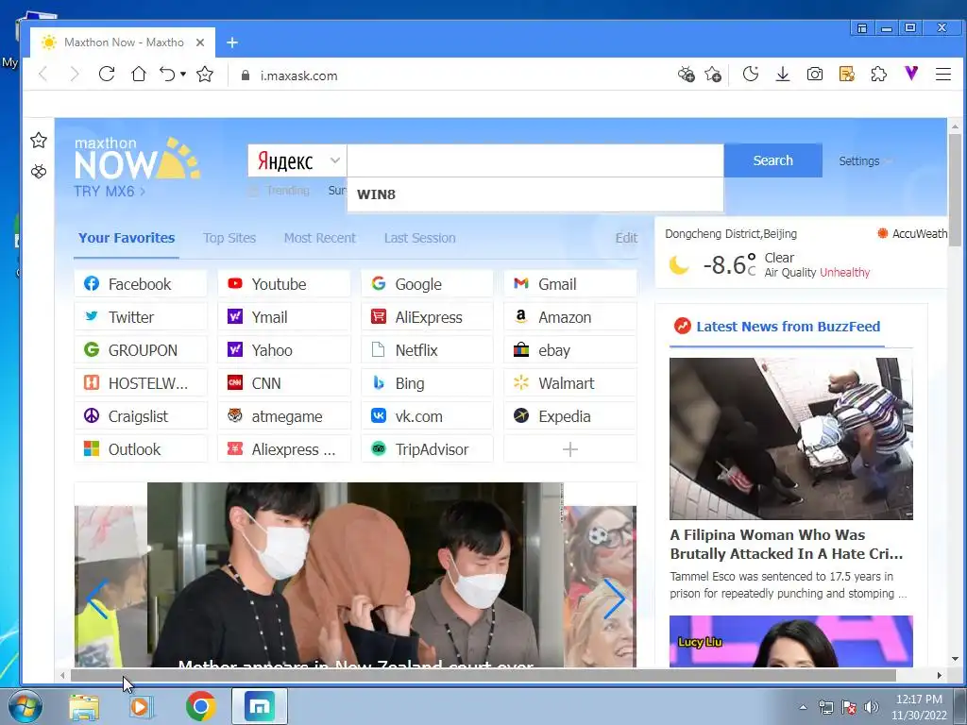Open the Youtube favorite tile
The height and width of the screenshot is (725, 967).
pyautogui.click(x=284, y=283)
